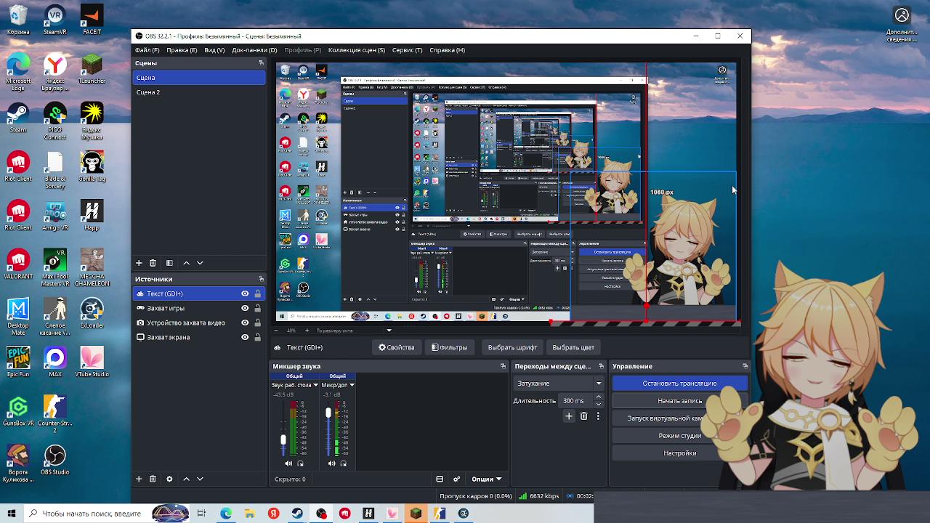
Task: Open the Правка (E) menu
Action: click(x=182, y=50)
